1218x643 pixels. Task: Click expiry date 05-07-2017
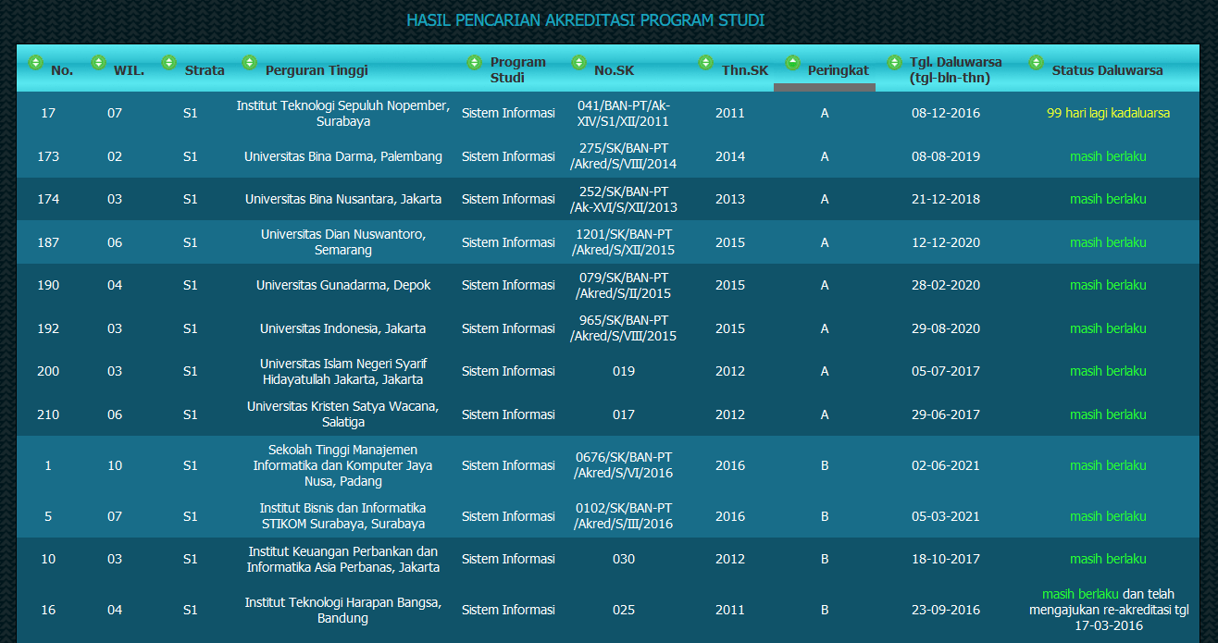coord(945,371)
